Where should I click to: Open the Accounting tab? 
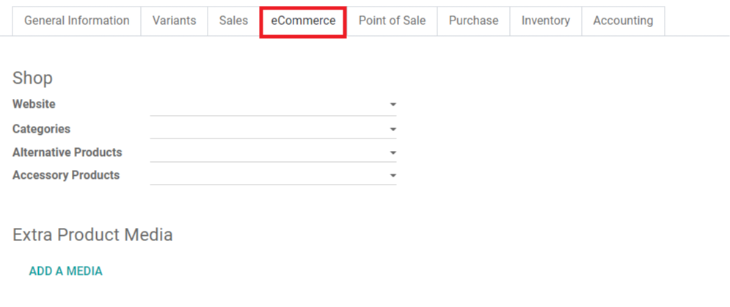623,21
